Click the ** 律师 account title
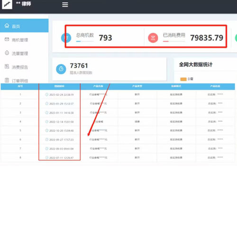Screen dimensions: 237x237 coord(24,4)
